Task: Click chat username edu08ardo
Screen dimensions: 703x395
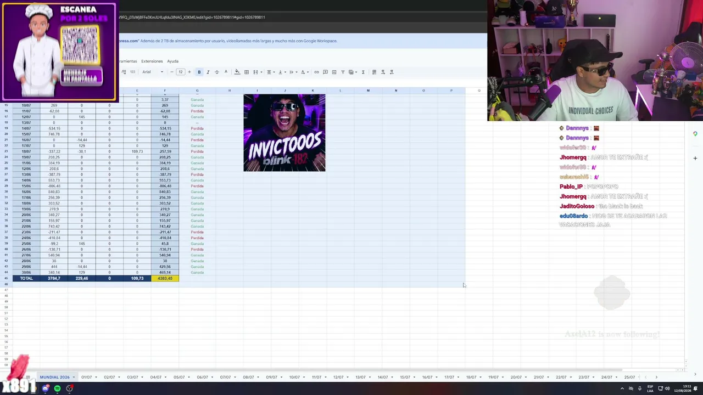Action: pyautogui.click(x=573, y=216)
